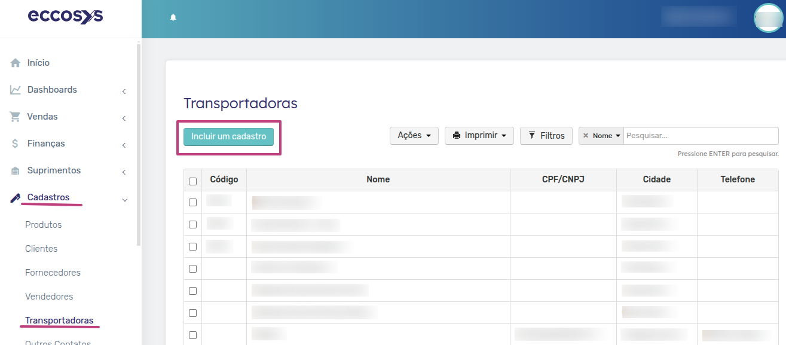Viewport: 786px width, 345px height.
Task: Click the Cadastros pencil icon
Action: click(16, 198)
